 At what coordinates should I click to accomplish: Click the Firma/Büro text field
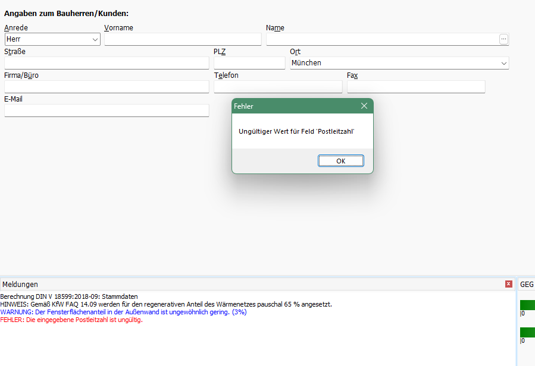107,87
